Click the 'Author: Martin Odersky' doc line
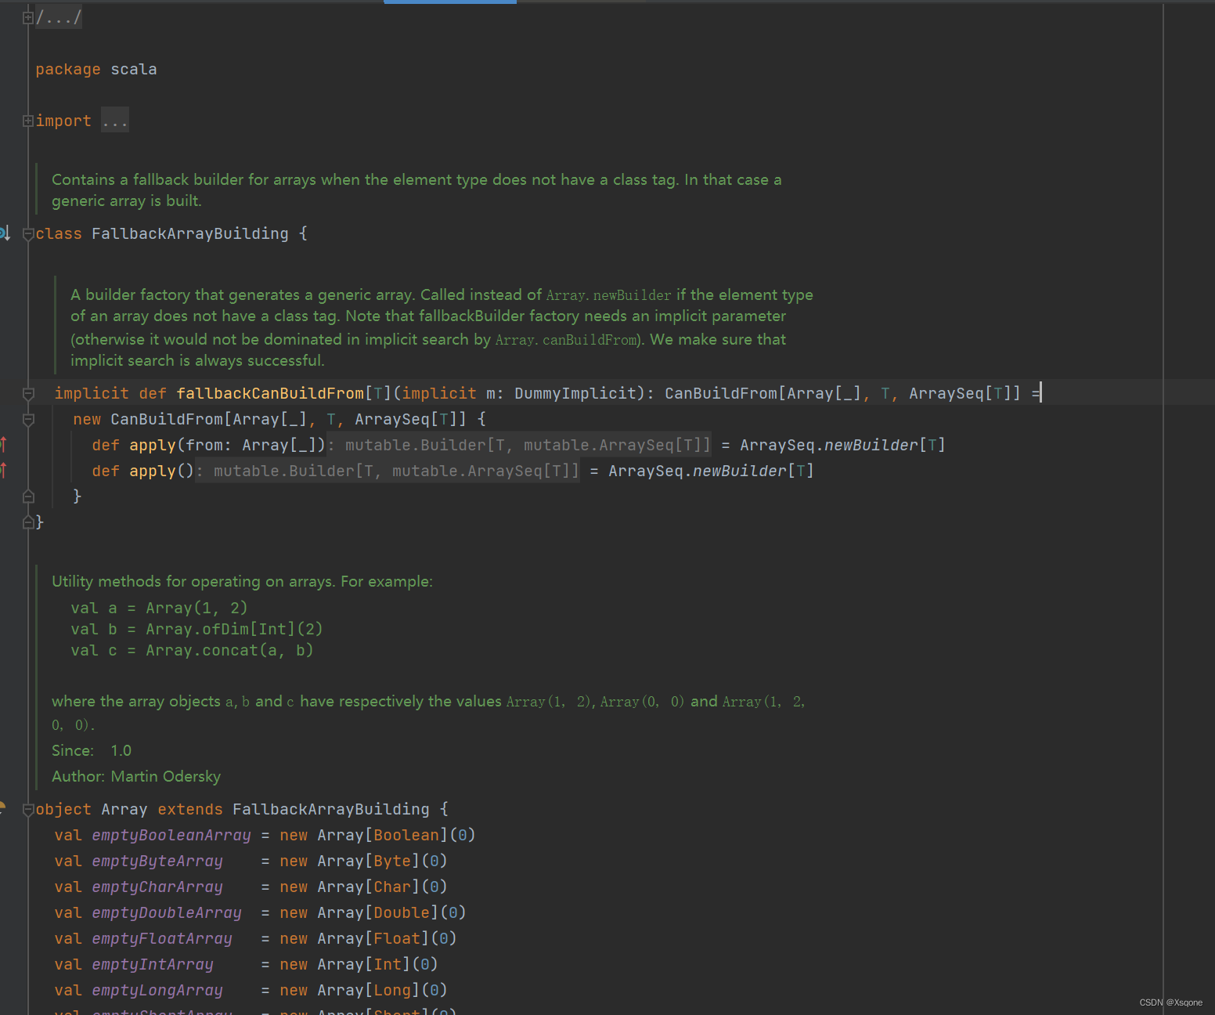The width and height of the screenshot is (1215, 1015). coord(136,776)
